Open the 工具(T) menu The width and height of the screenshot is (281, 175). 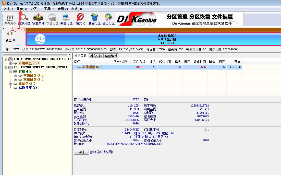pyautogui.click(x=49, y=9)
